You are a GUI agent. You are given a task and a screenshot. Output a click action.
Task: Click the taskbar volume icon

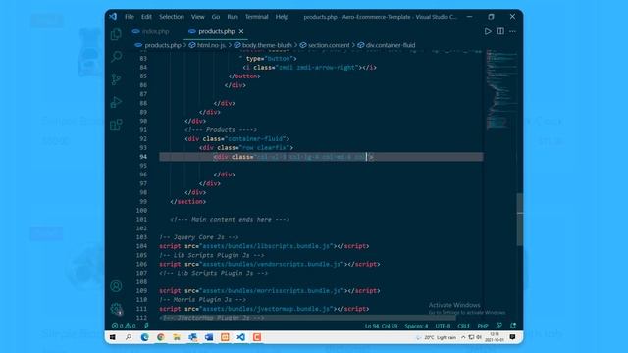479,337
